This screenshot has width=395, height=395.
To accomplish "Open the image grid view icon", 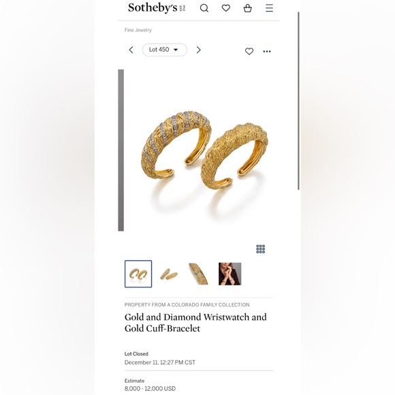I will click(260, 249).
